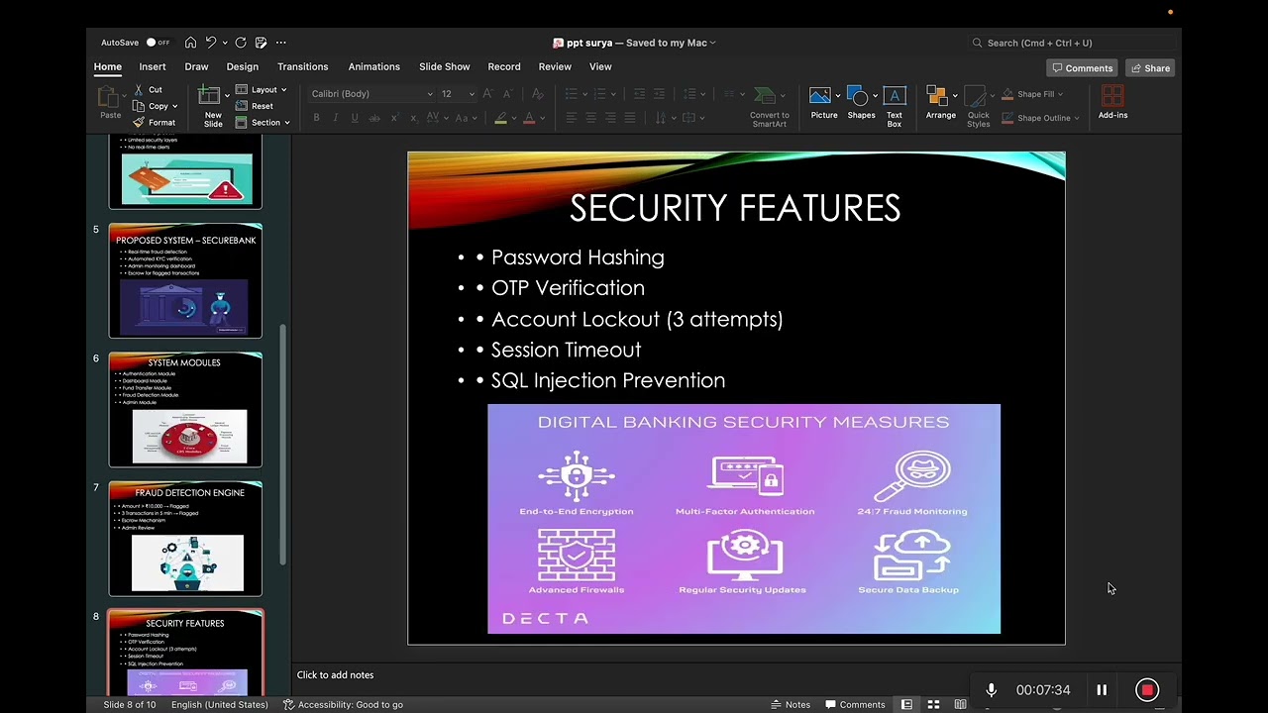Click English (United States) language indicator

(219, 705)
